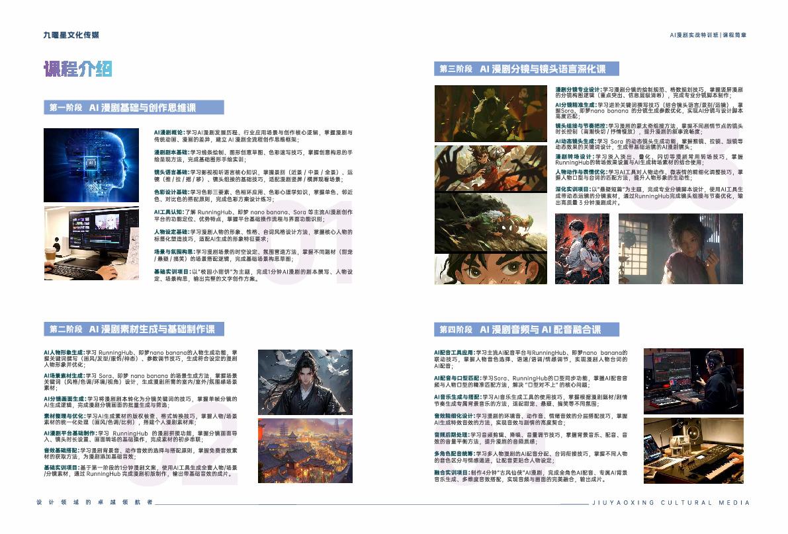Viewport: 788px width, 534px height.
Task: Click the anime trio character illustration
Action: [582, 248]
